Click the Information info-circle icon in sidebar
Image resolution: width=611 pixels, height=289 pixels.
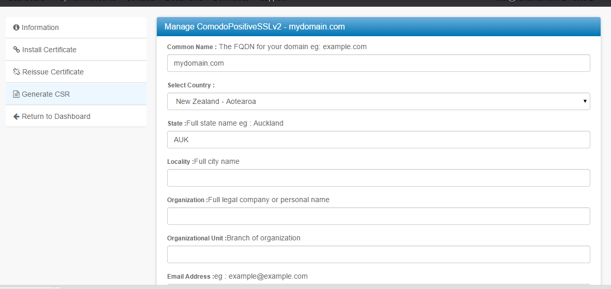point(16,27)
